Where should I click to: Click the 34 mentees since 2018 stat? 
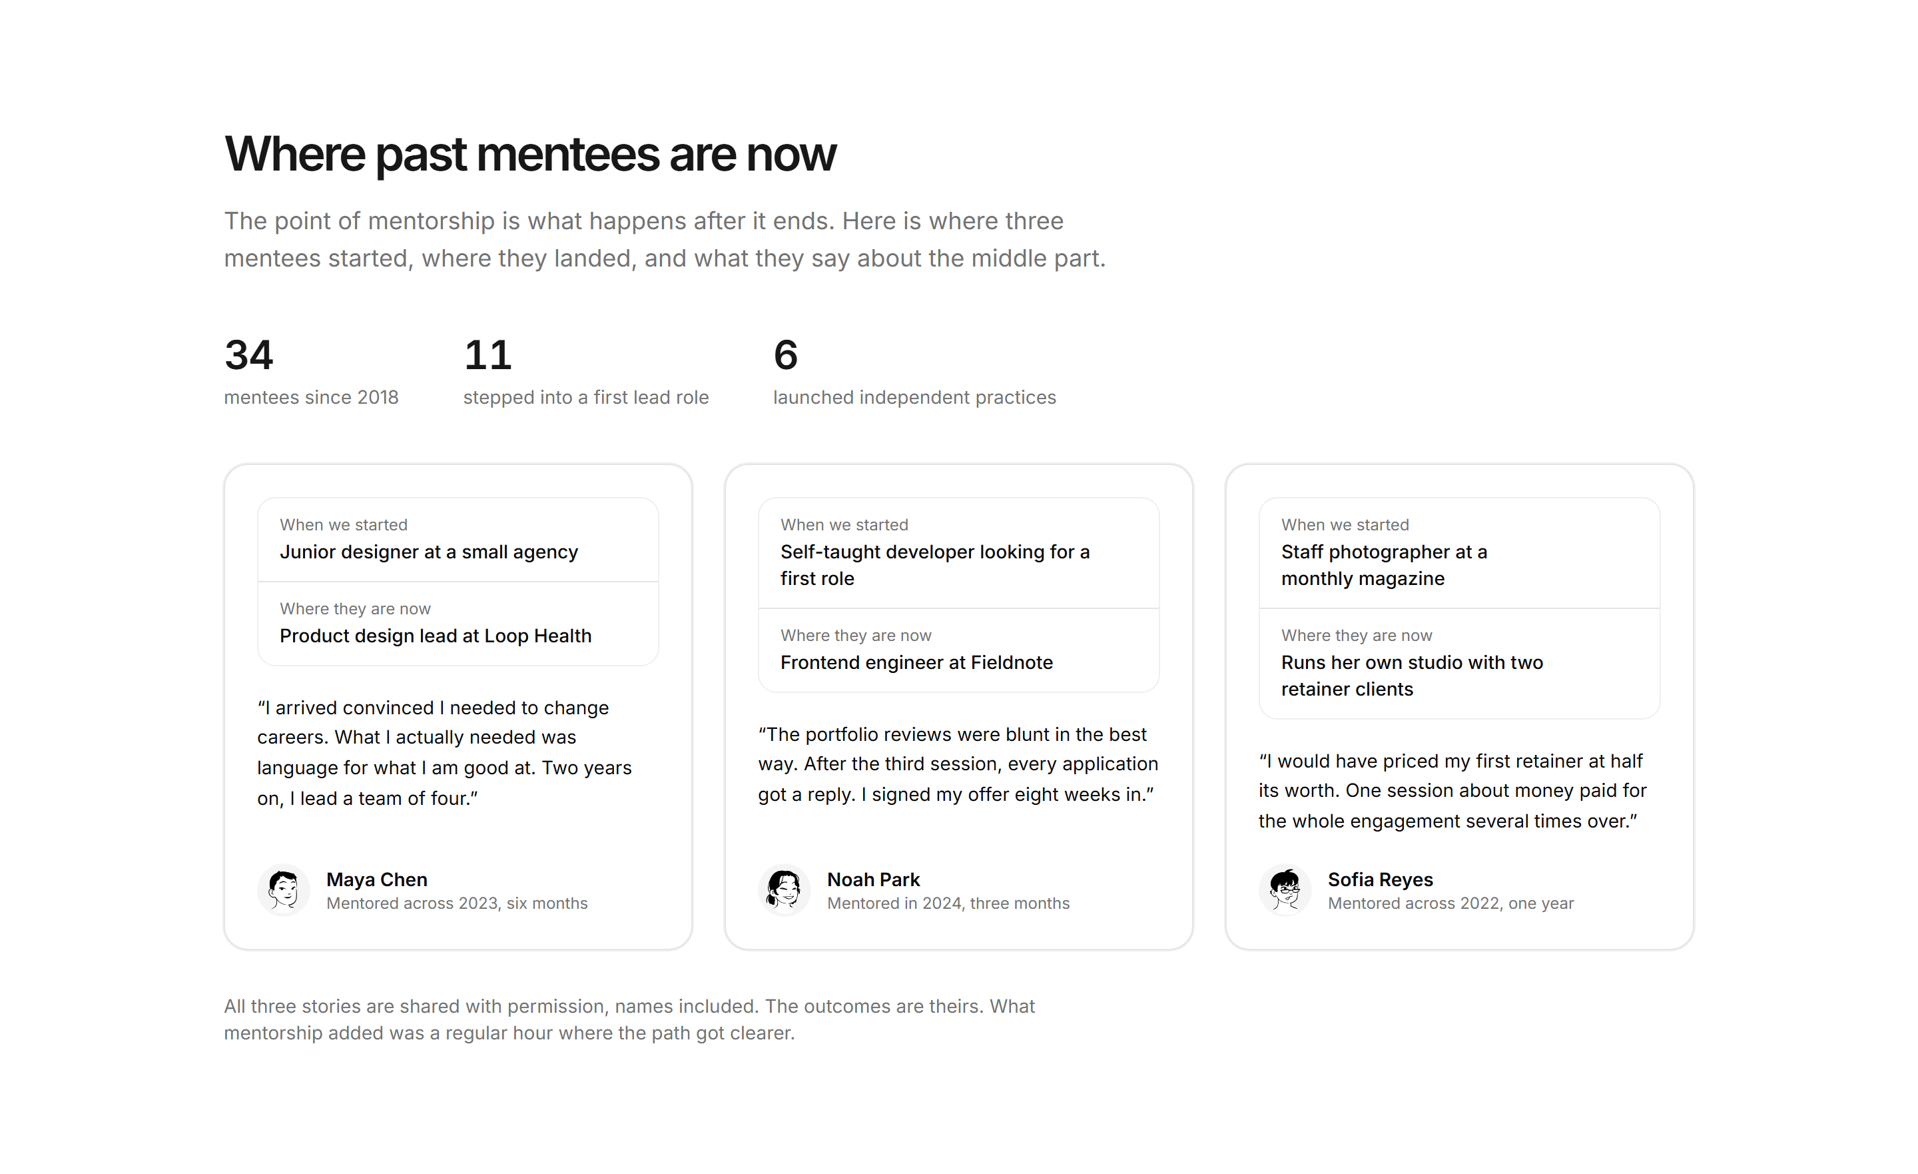[x=312, y=371]
